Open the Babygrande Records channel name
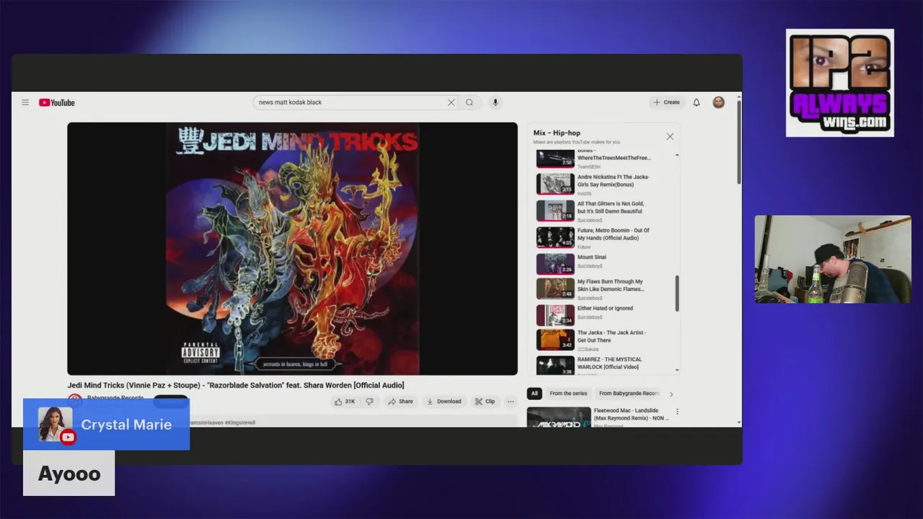Image resolution: width=923 pixels, height=519 pixels. [115, 398]
